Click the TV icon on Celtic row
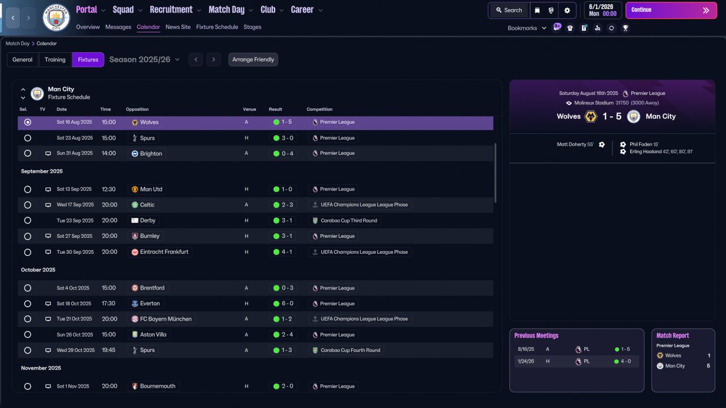The image size is (726, 408). coord(48,205)
